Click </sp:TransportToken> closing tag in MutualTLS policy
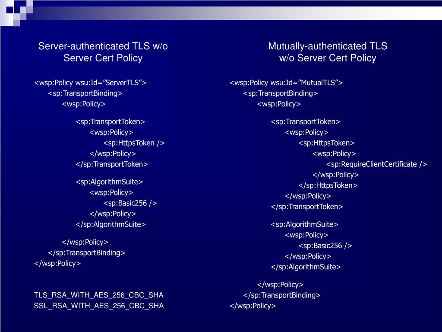Image resolution: width=442 pixels, height=332 pixels. point(307,207)
